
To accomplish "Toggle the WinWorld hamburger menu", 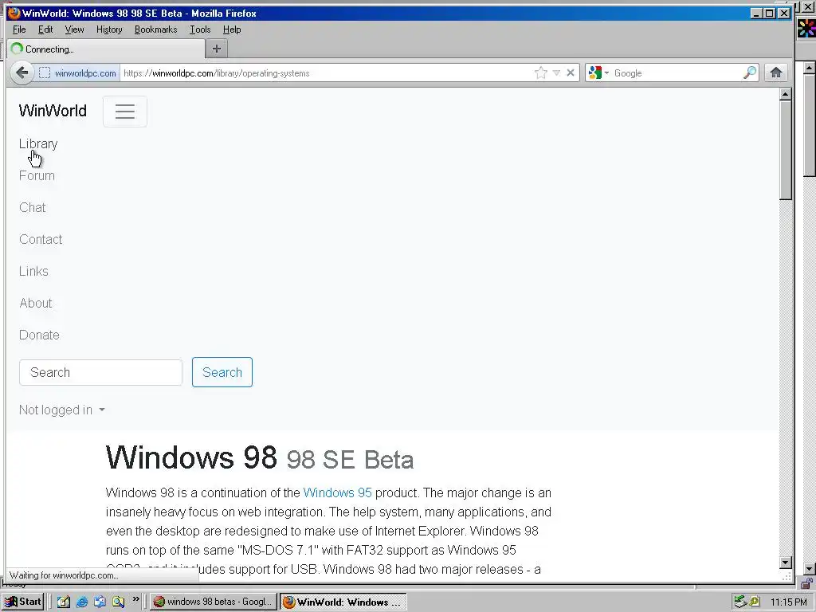I will coord(125,112).
